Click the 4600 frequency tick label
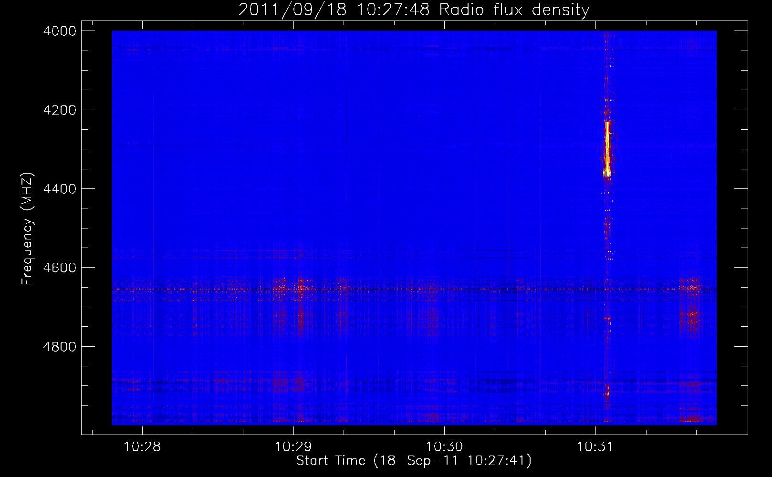The width and height of the screenshot is (772, 477). click(60, 268)
